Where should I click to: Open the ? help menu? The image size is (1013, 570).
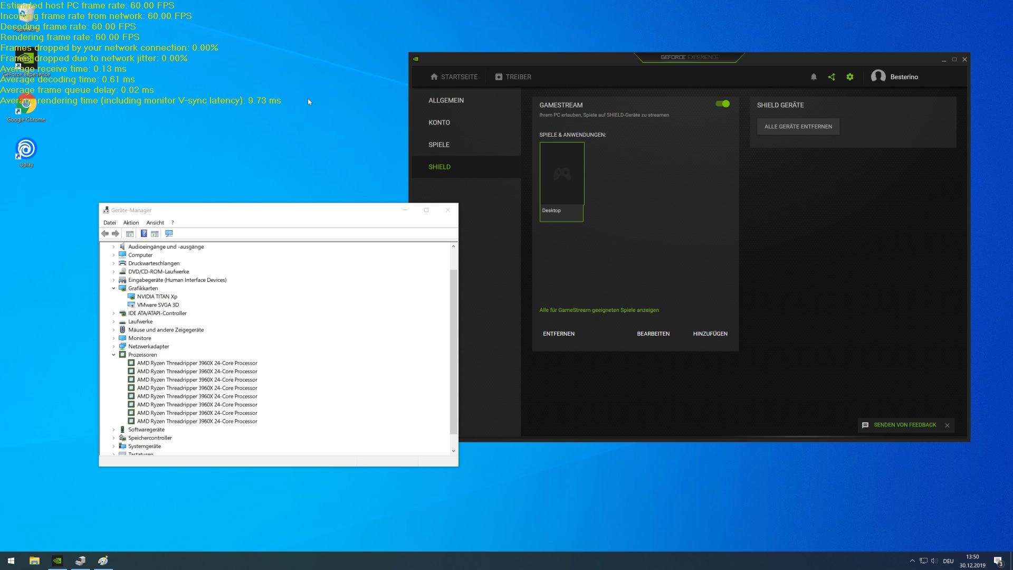(x=173, y=223)
